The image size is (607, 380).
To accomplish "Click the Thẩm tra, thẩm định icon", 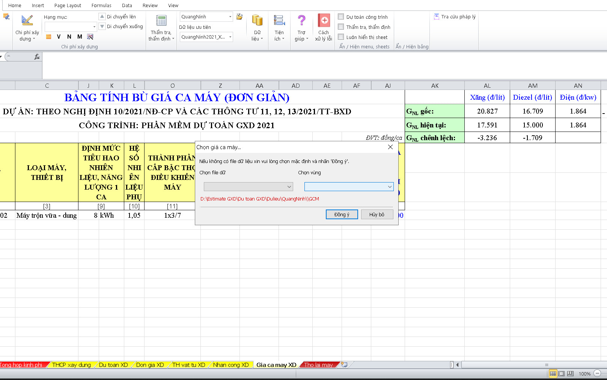I will coord(161,21).
